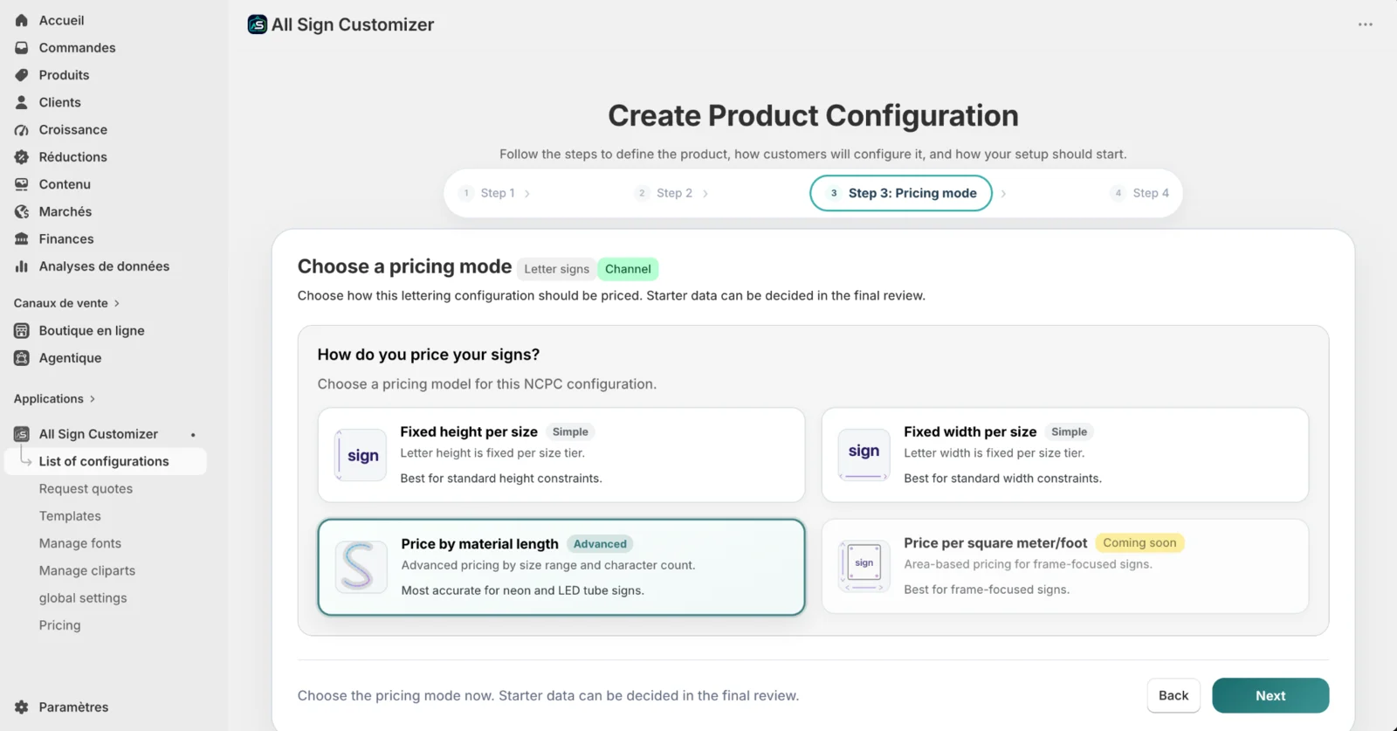This screenshot has height=731, width=1397.
Task: Click 'Best for standard height constraints.' text
Action: click(501, 479)
